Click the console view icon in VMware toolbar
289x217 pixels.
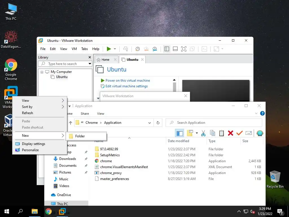click(204, 49)
